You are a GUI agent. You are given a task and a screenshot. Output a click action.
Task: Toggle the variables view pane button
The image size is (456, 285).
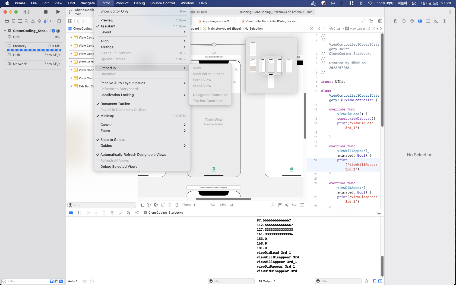click(x=374, y=281)
